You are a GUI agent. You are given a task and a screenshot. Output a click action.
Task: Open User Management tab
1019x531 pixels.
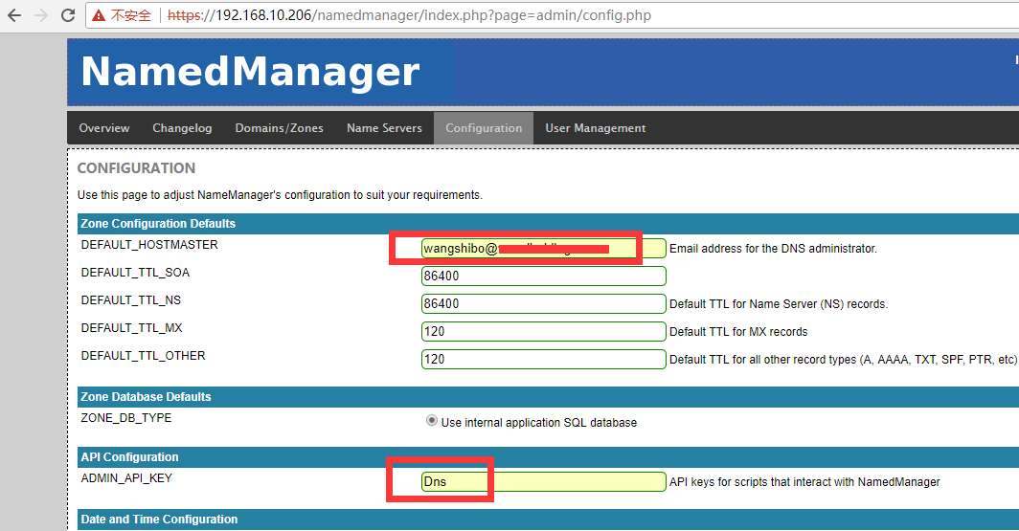click(595, 128)
